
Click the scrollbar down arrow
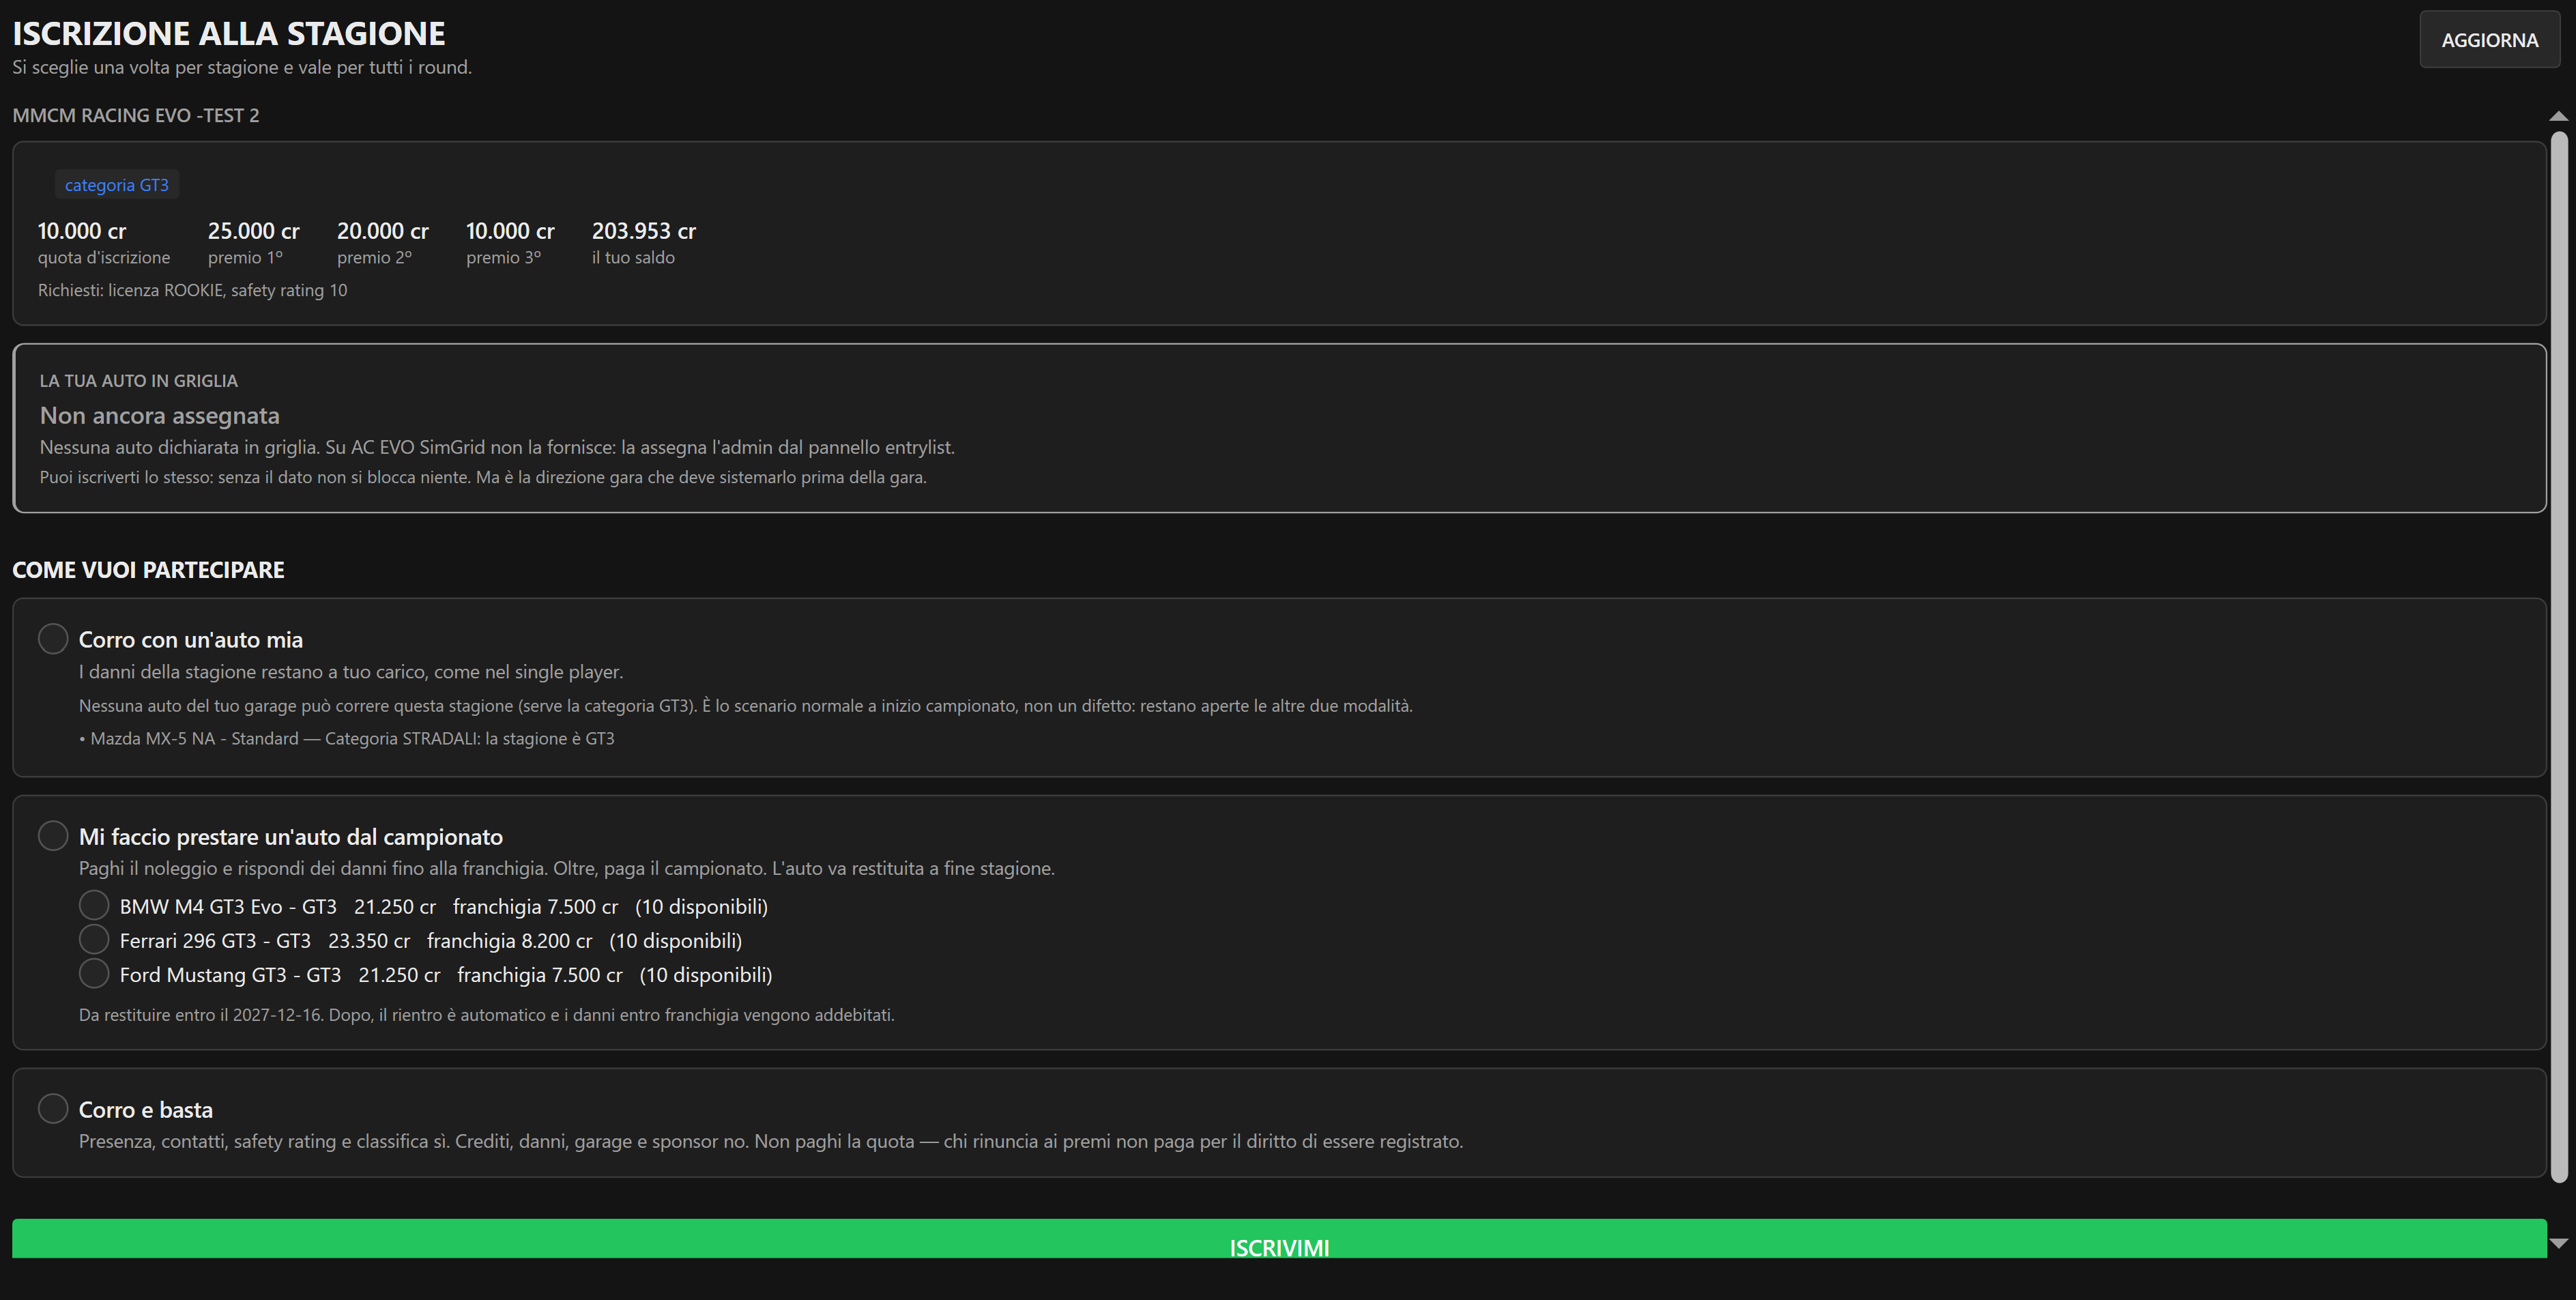click(x=2559, y=1243)
